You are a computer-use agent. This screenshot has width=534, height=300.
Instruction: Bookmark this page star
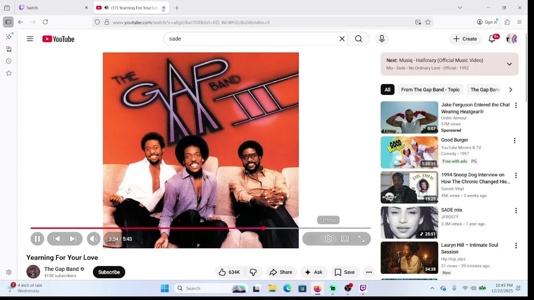pyautogui.click(x=428, y=22)
